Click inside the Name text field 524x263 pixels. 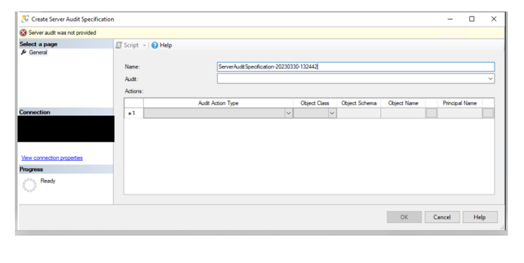(x=355, y=67)
